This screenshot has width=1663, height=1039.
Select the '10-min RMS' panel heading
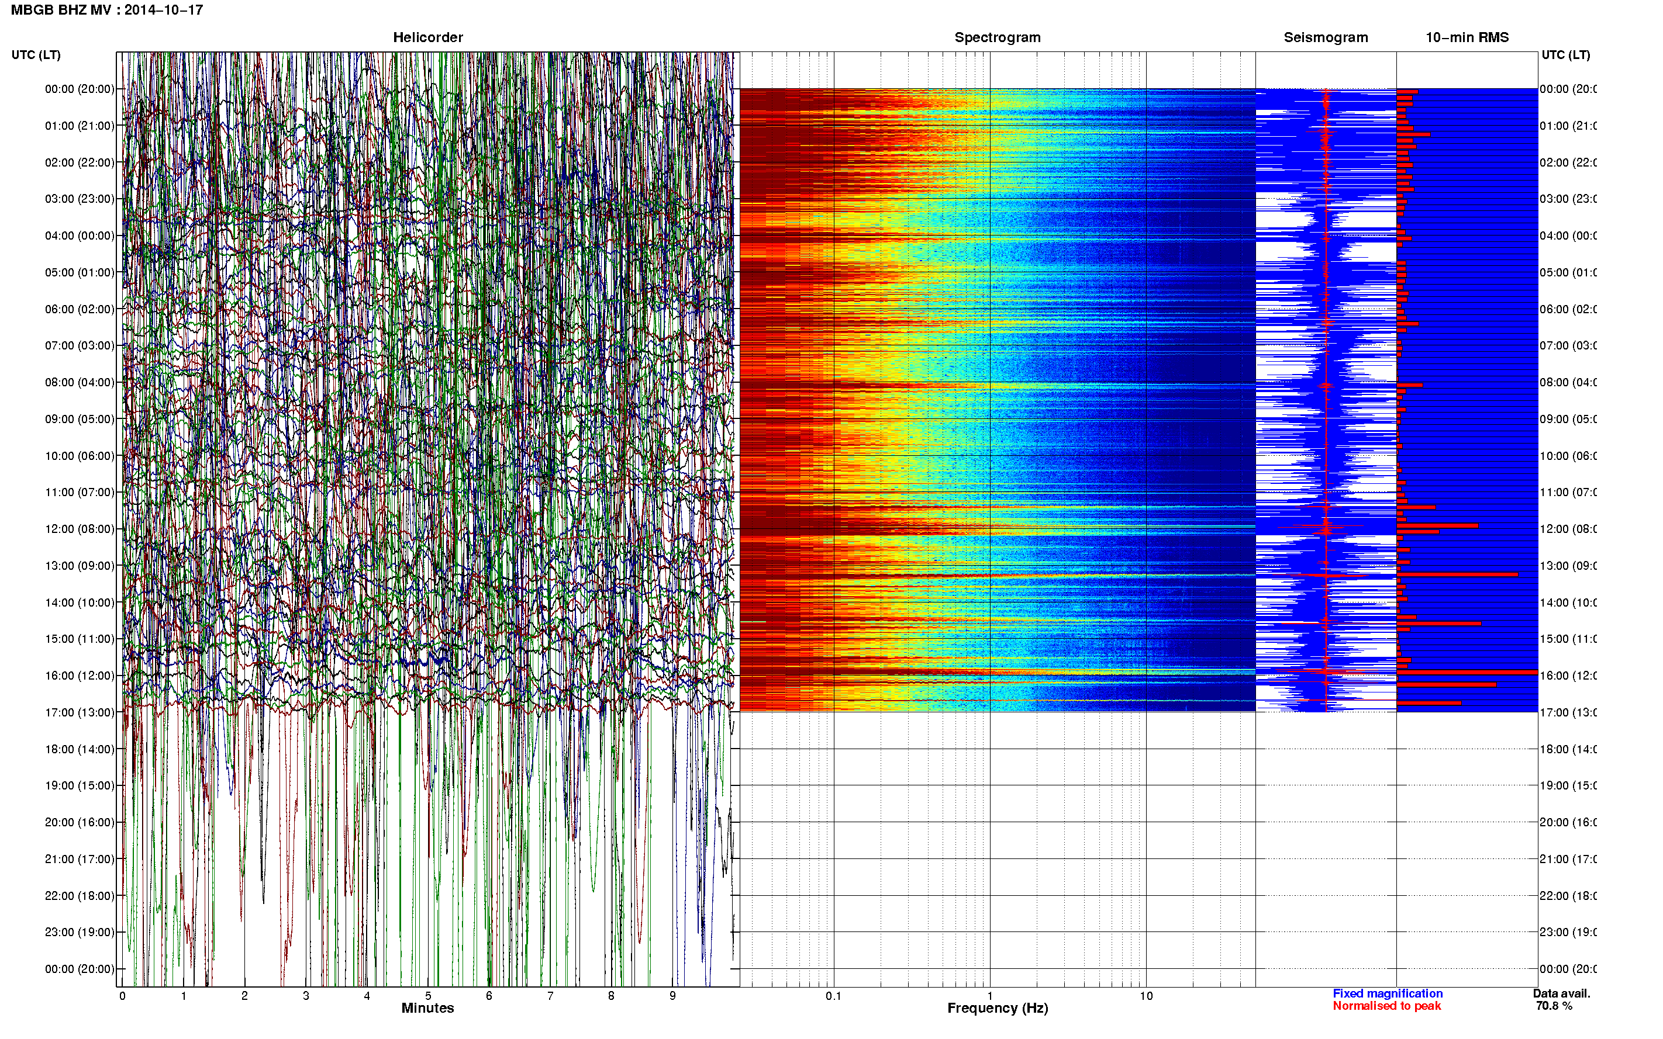click(1467, 37)
